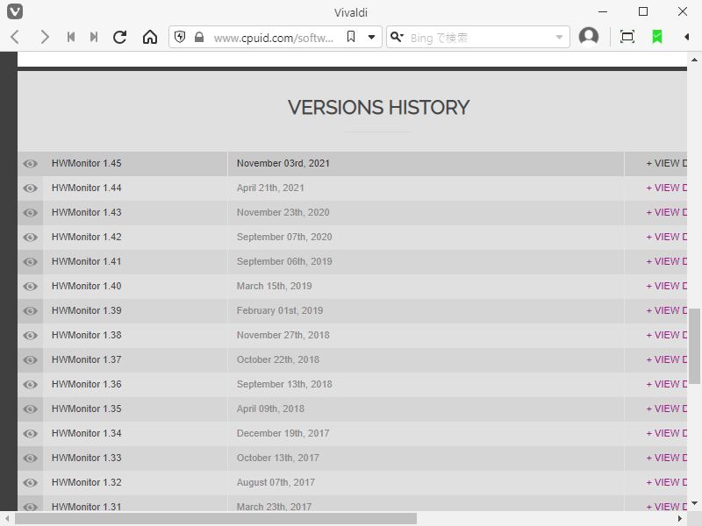Toggle the eye icon for HWMonitor 1.41
Screen dimensions: 702x526
tap(31, 261)
